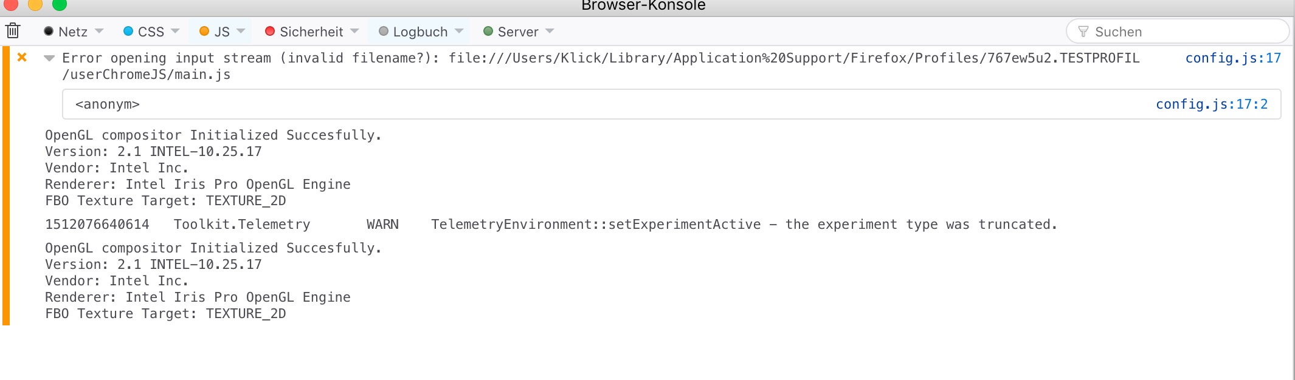This screenshot has width=1295, height=380.
Task: Open the CSS filter dropdown arrow
Action: 175,31
